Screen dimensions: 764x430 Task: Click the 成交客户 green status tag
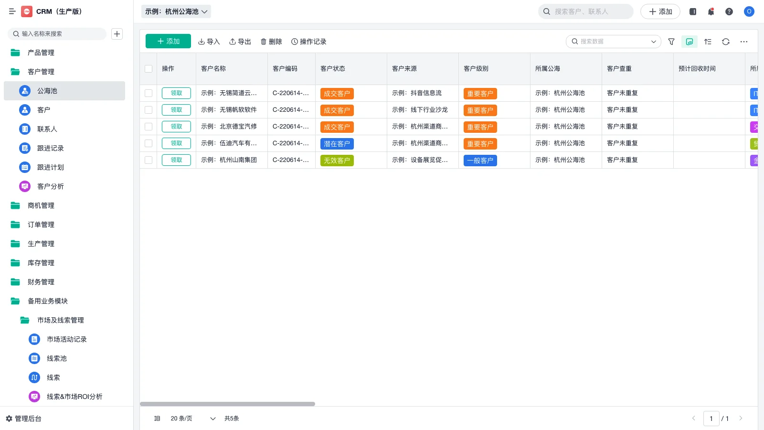337,93
